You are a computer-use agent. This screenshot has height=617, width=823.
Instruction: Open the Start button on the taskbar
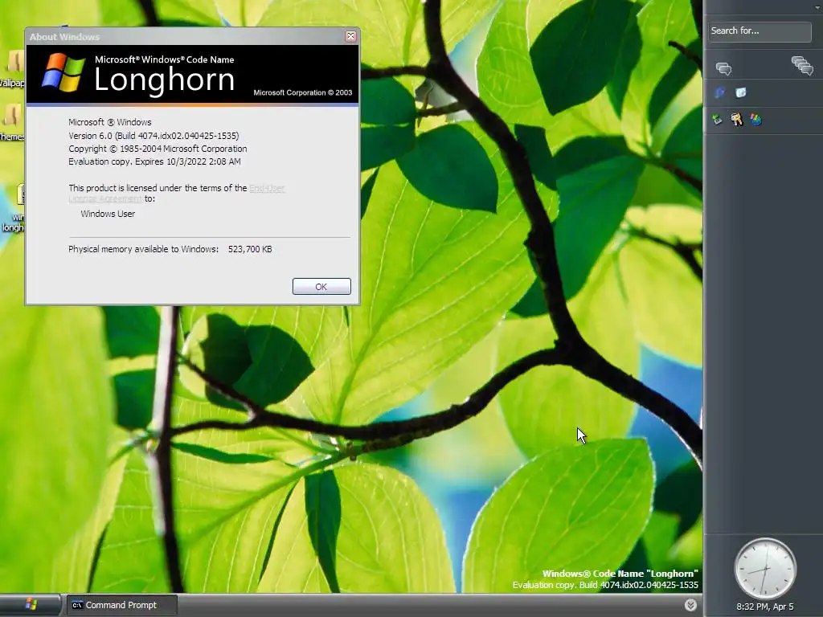point(31,605)
